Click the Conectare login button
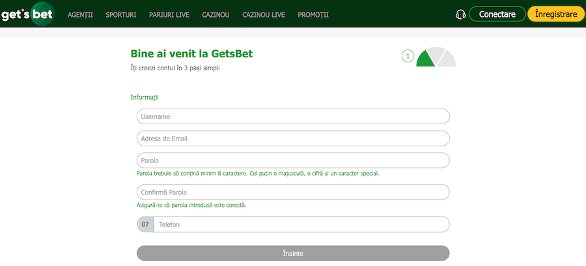Viewport: 586px width, 266px height. coord(497,14)
